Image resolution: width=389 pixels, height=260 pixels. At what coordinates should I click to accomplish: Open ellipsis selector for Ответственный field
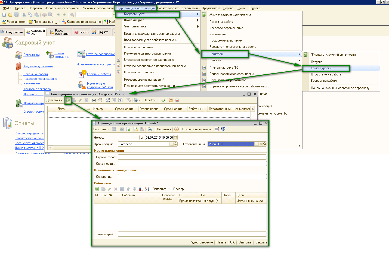click(x=256, y=144)
